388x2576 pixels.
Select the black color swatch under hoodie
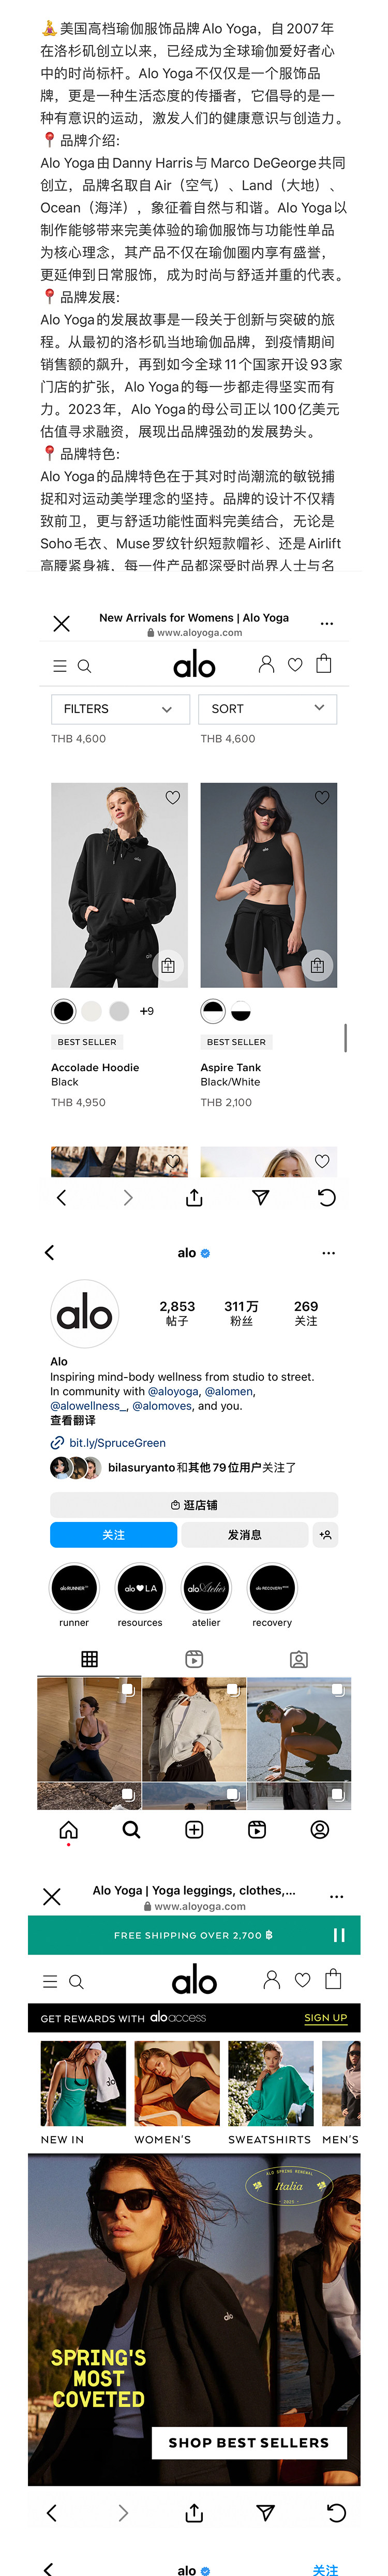(x=63, y=1011)
